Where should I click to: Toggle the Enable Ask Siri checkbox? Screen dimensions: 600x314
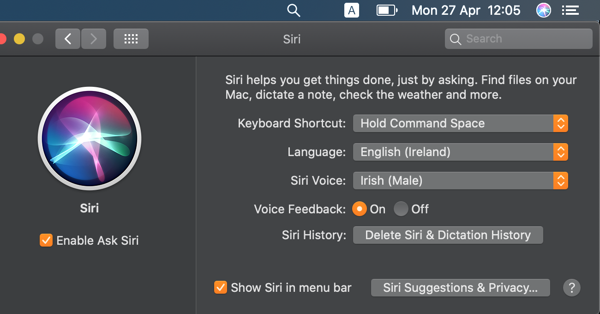(x=46, y=241)
